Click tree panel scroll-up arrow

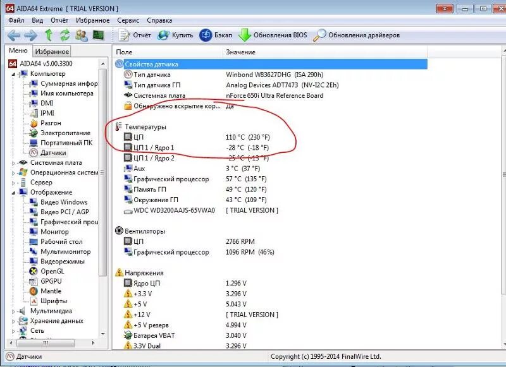103,64
